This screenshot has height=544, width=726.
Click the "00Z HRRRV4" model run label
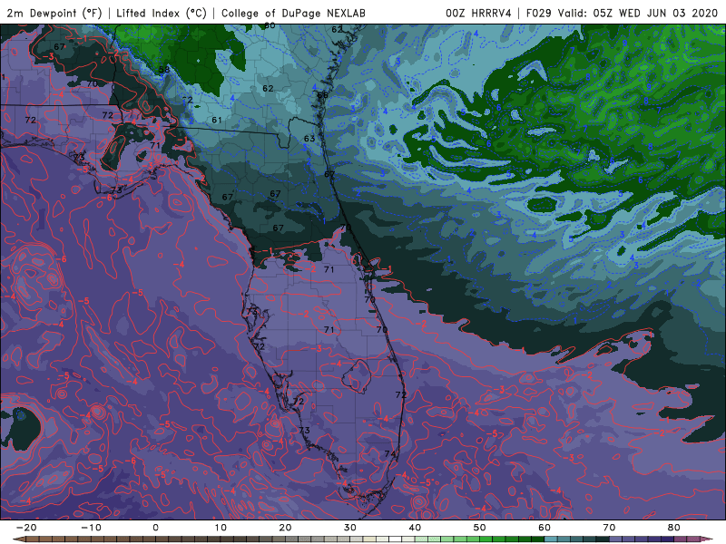click(478, 13)
